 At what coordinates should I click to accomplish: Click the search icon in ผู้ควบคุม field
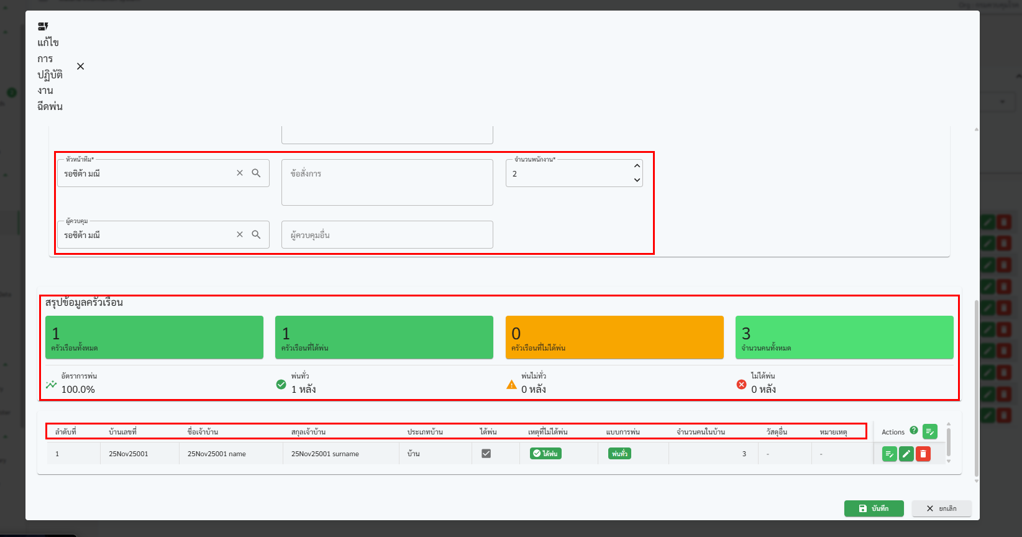click(x=256, y=235)
